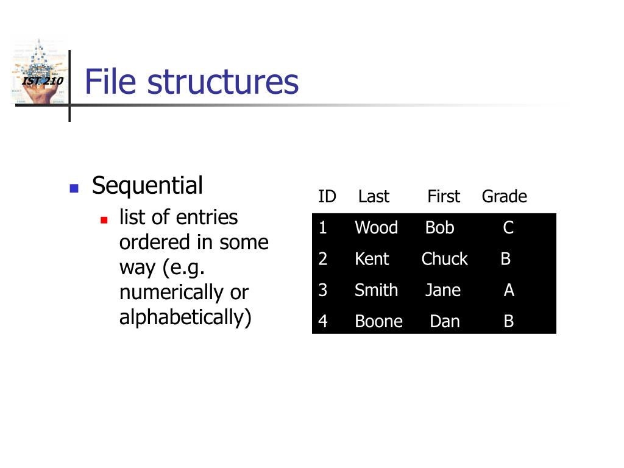Click ID number 4 in table
This screenshot has width=624, height=468.
pyautogui.click(x=323, y=322)
